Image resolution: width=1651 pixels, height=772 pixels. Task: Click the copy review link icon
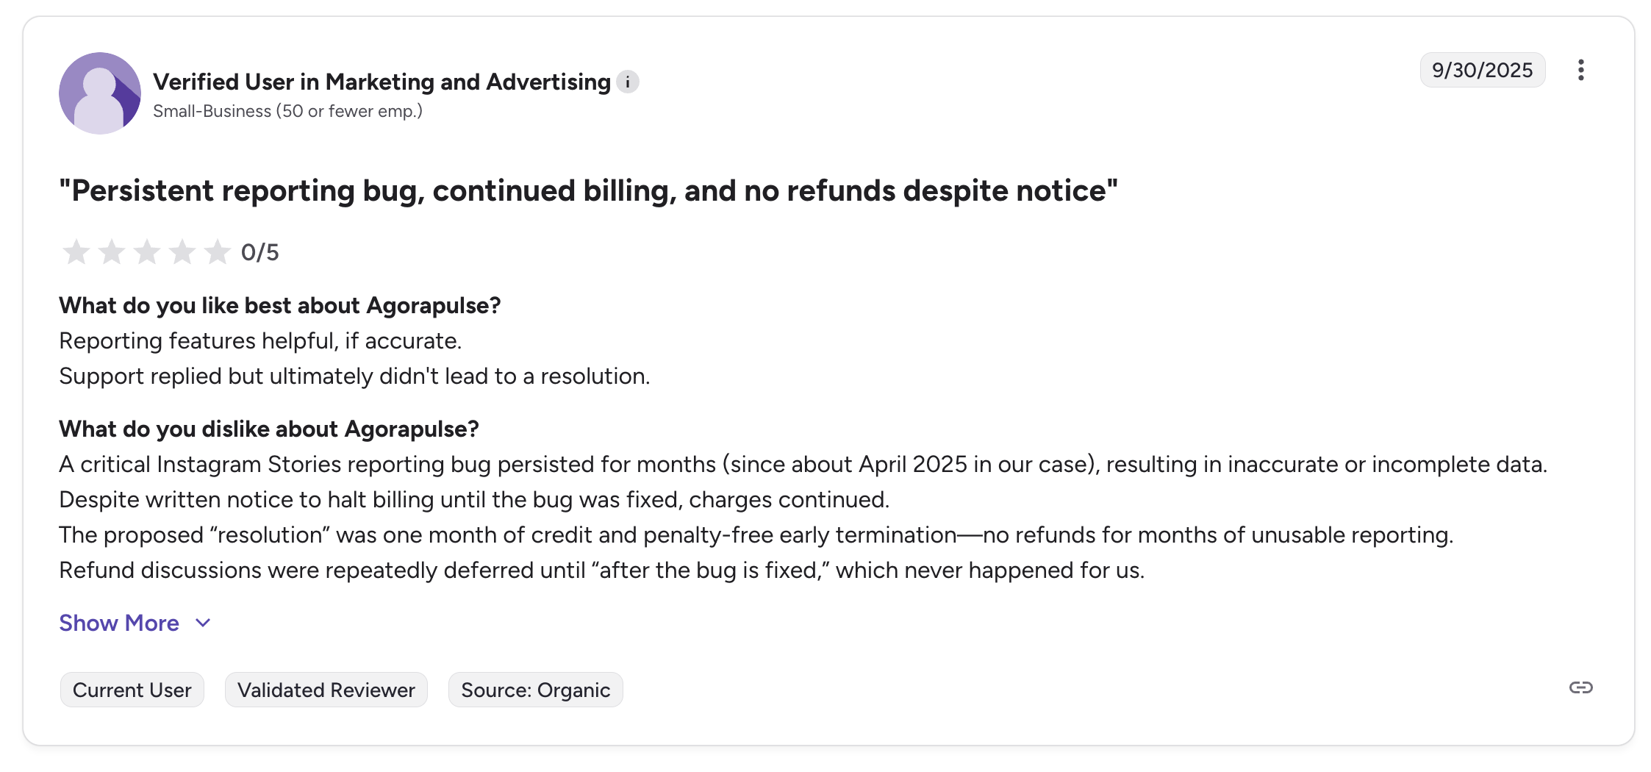[x=1581, y=689]
